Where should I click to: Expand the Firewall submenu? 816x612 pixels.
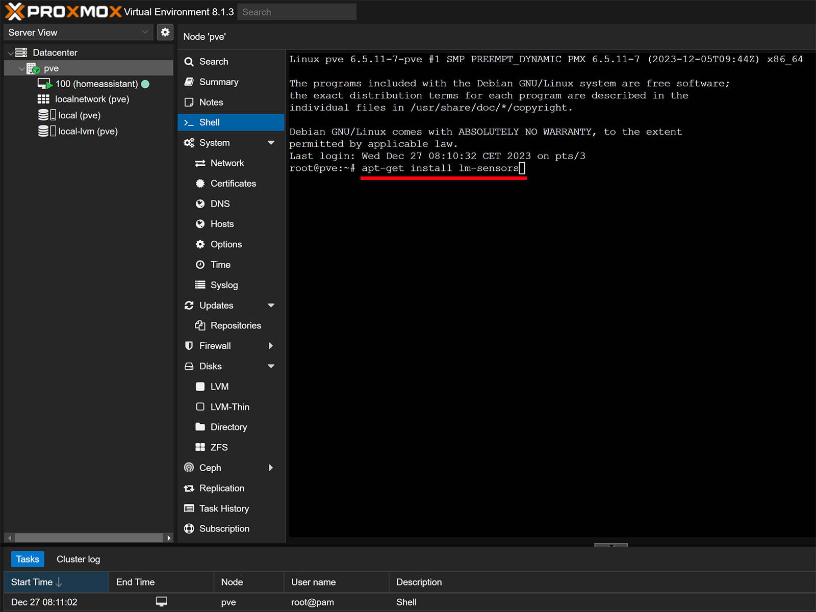pos(272,346)
